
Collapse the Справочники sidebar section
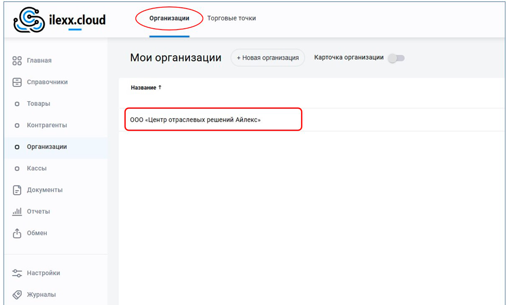click(47, 82)
